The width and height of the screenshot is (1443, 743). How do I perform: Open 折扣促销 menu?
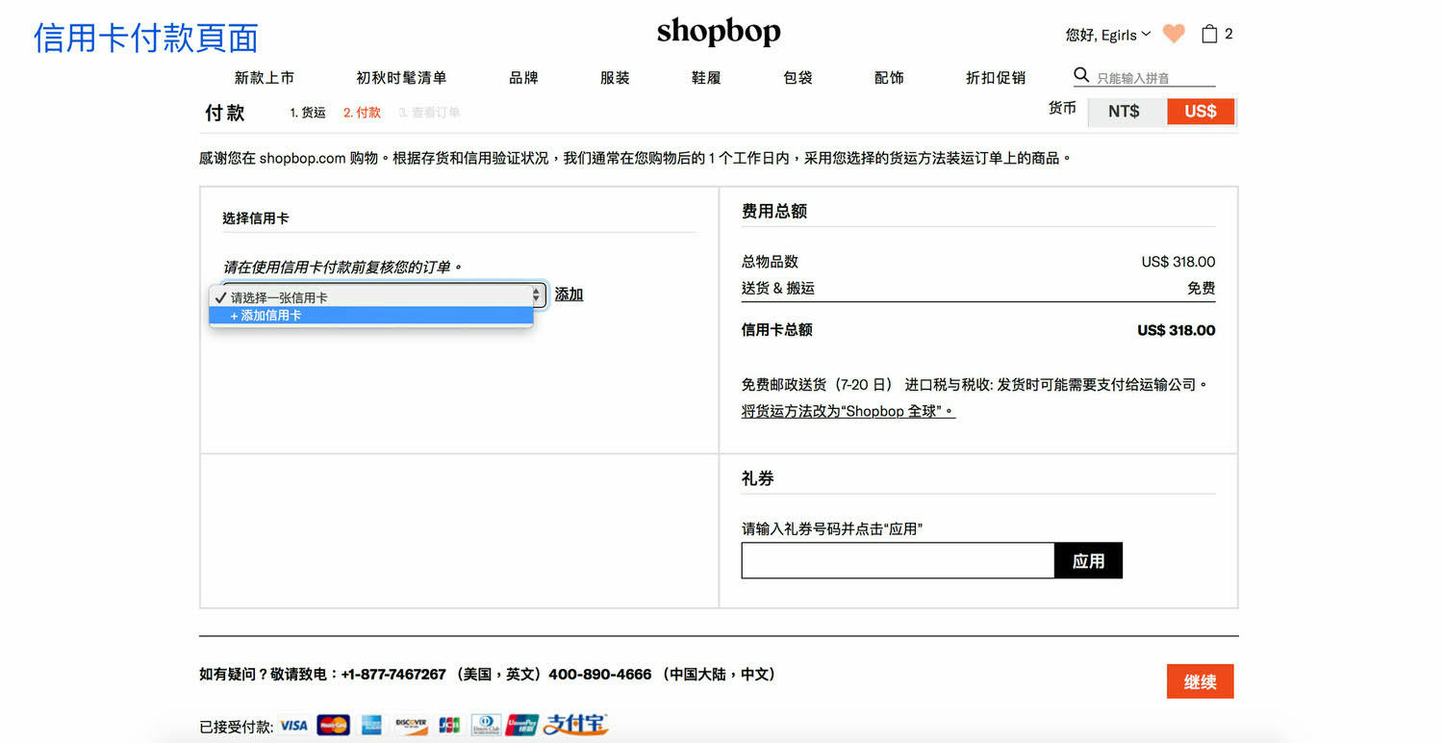click(x=996, y=78)
